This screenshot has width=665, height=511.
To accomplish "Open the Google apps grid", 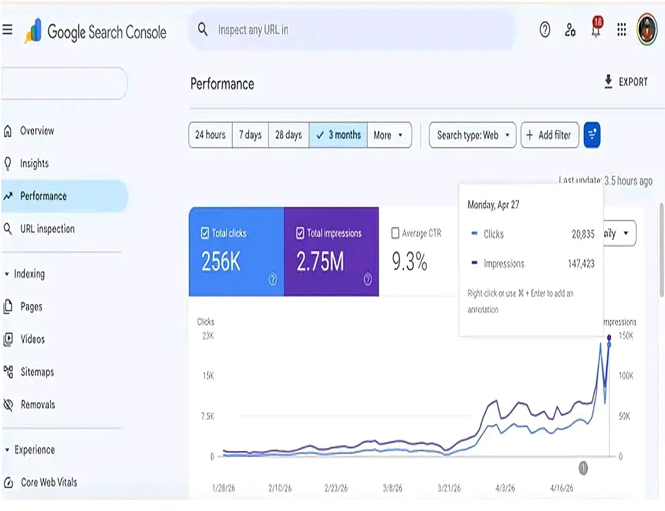I will 622,30.
